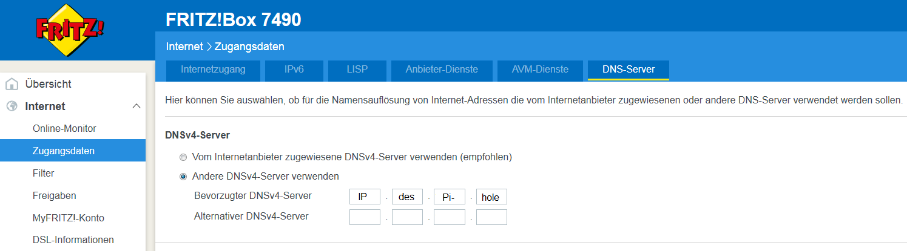Switch to the LISP tab
Viewport: 907px width, 251px height.
coord(357,70)
